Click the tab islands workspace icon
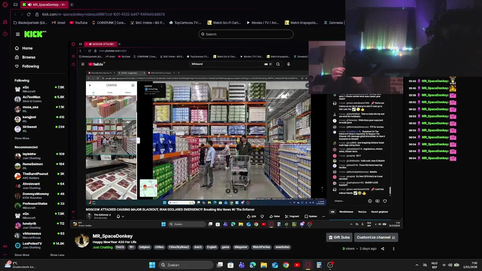This screenshot has height=271, width=482. coord(15,5)
